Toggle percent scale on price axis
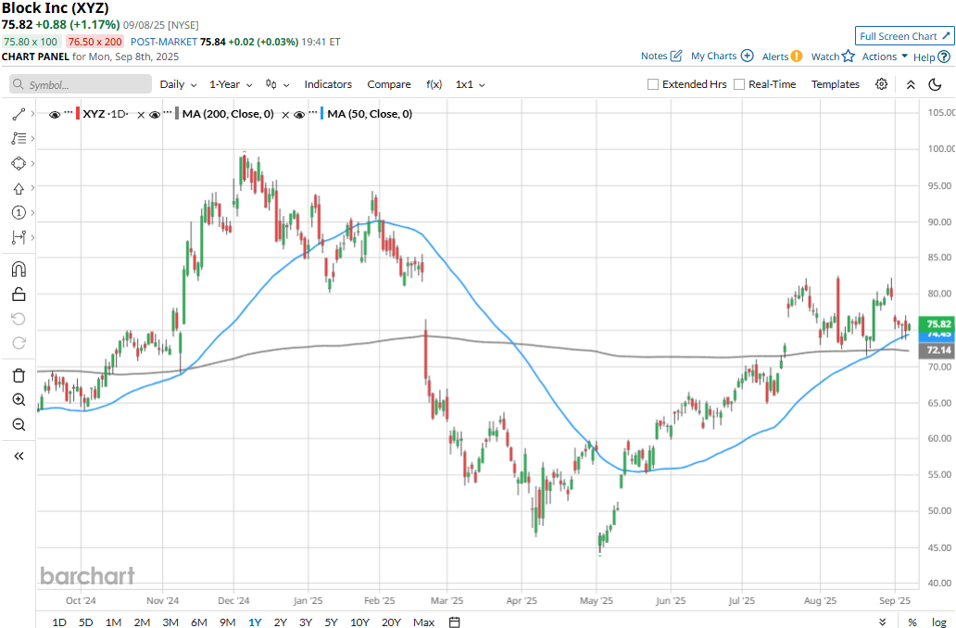 coord(912,622)
